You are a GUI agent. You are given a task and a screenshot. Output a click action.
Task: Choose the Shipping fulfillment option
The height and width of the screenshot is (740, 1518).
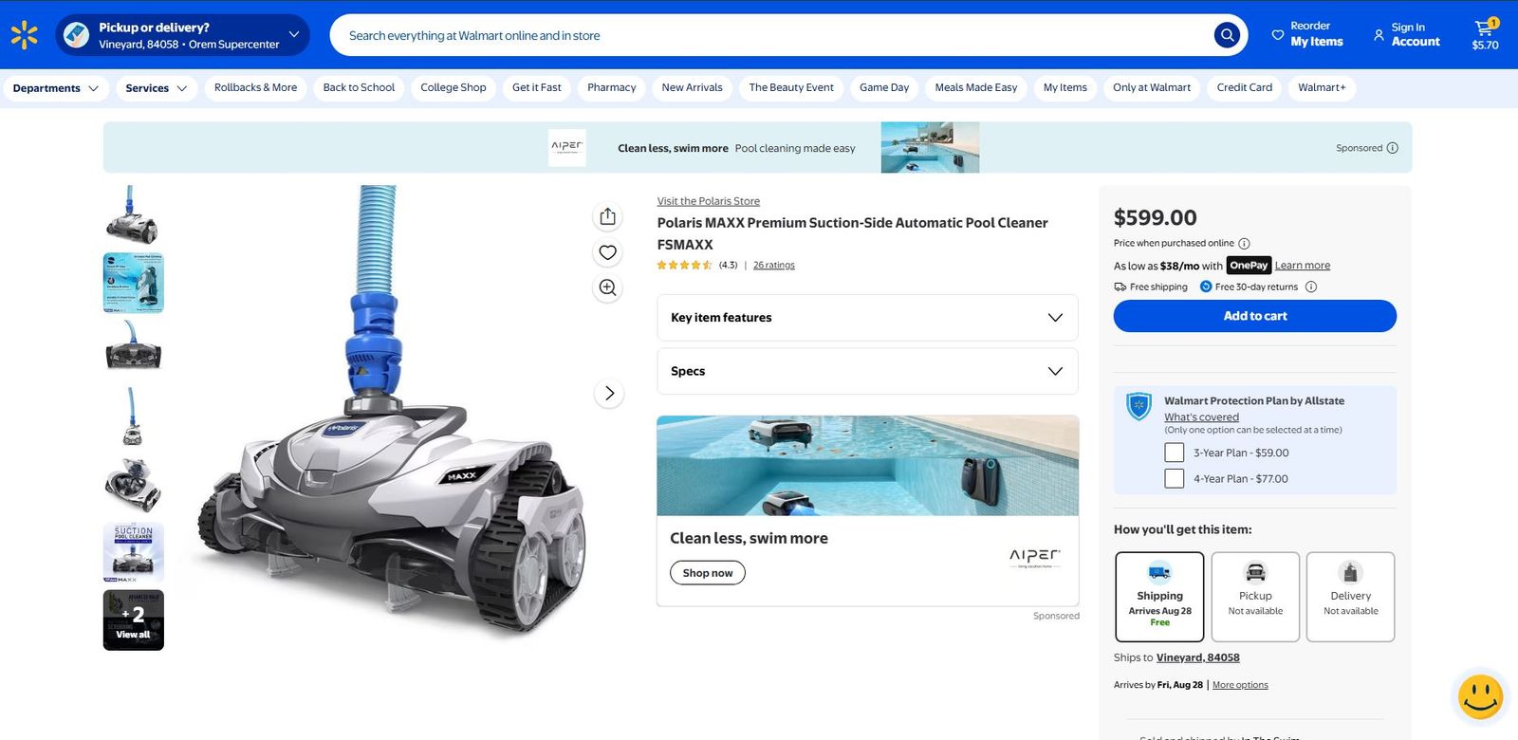(1159, 597)
